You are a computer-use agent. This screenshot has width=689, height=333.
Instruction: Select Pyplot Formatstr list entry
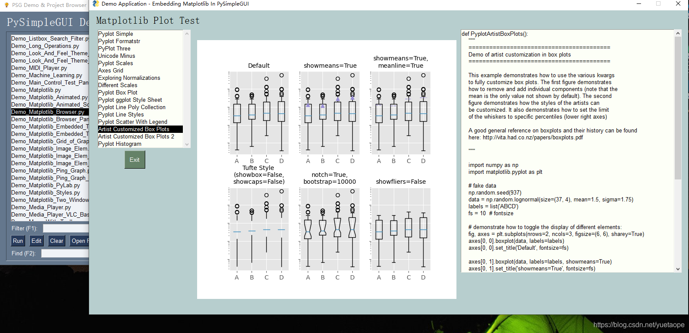point(140,41)
